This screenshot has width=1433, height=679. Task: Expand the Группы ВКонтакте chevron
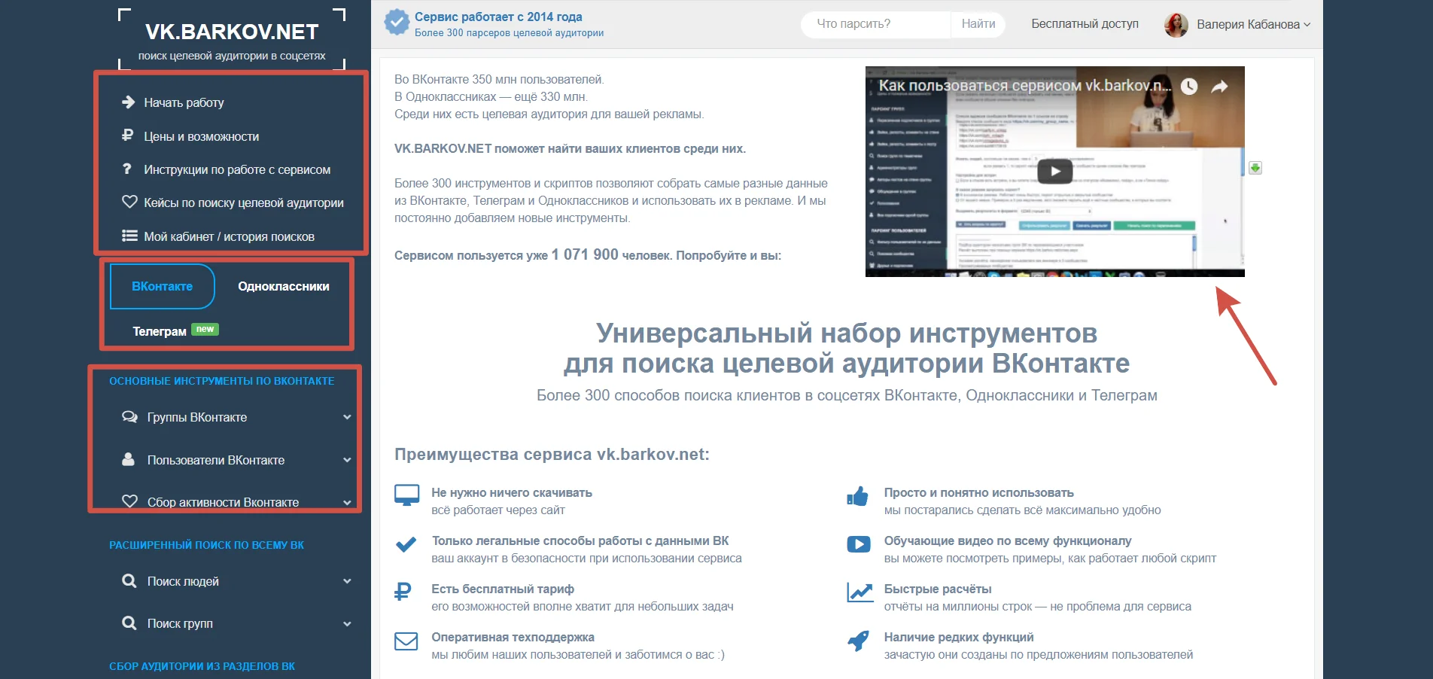pyautogui.click(x=347, y=417)
